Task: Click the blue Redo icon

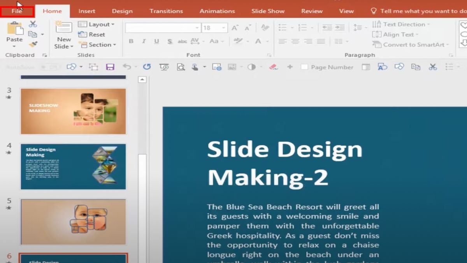Action: [147, 67]
